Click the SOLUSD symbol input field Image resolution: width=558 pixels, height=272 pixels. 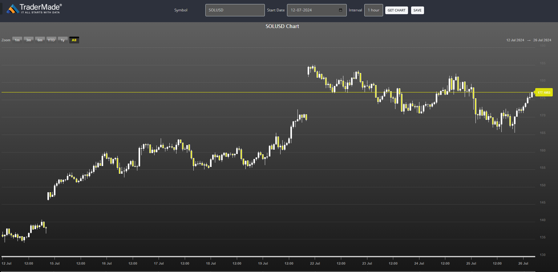(235, 10)
